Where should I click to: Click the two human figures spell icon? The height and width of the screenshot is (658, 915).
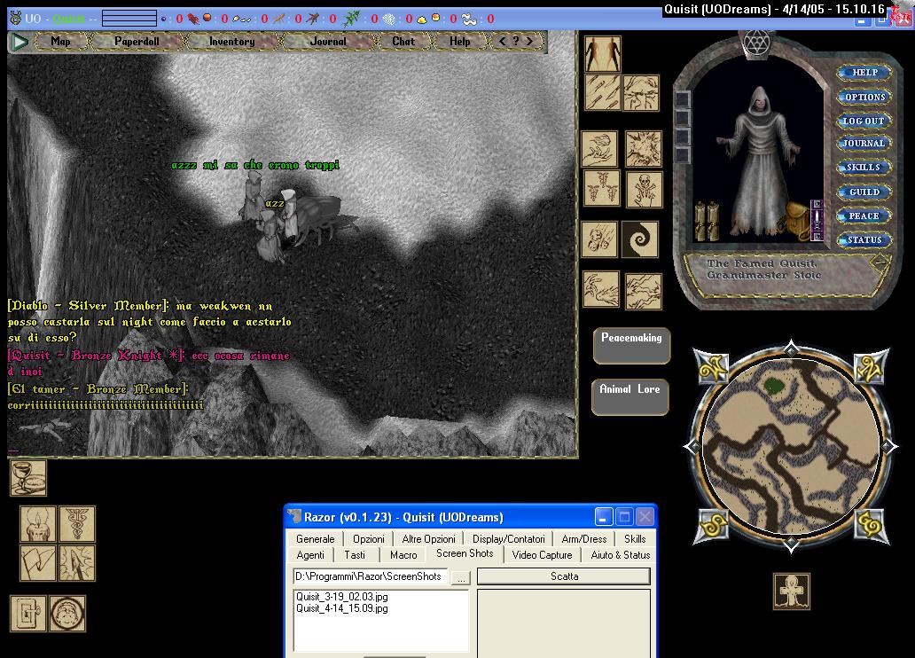[x=603, y=54]
